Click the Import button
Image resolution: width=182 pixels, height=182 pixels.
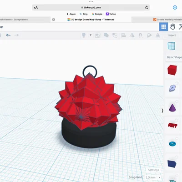tap(172, 35)
